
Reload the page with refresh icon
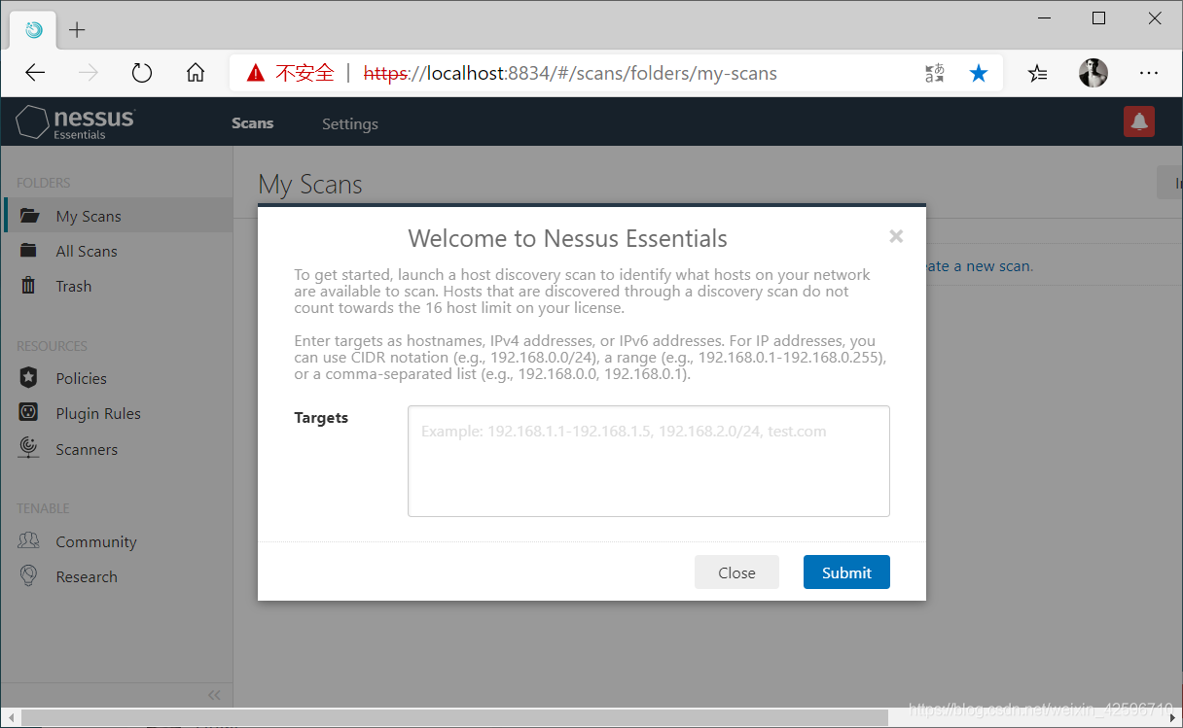coord(142,73)
